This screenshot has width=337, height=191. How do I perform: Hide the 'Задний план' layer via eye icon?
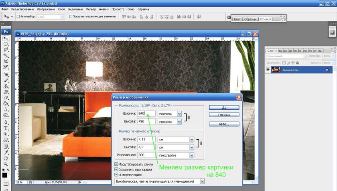pyautogui.click(x=268, y=69)
